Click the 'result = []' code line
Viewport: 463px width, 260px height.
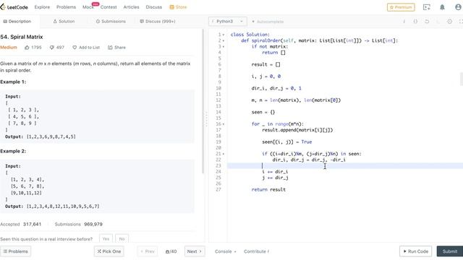(x=266, y=64)
